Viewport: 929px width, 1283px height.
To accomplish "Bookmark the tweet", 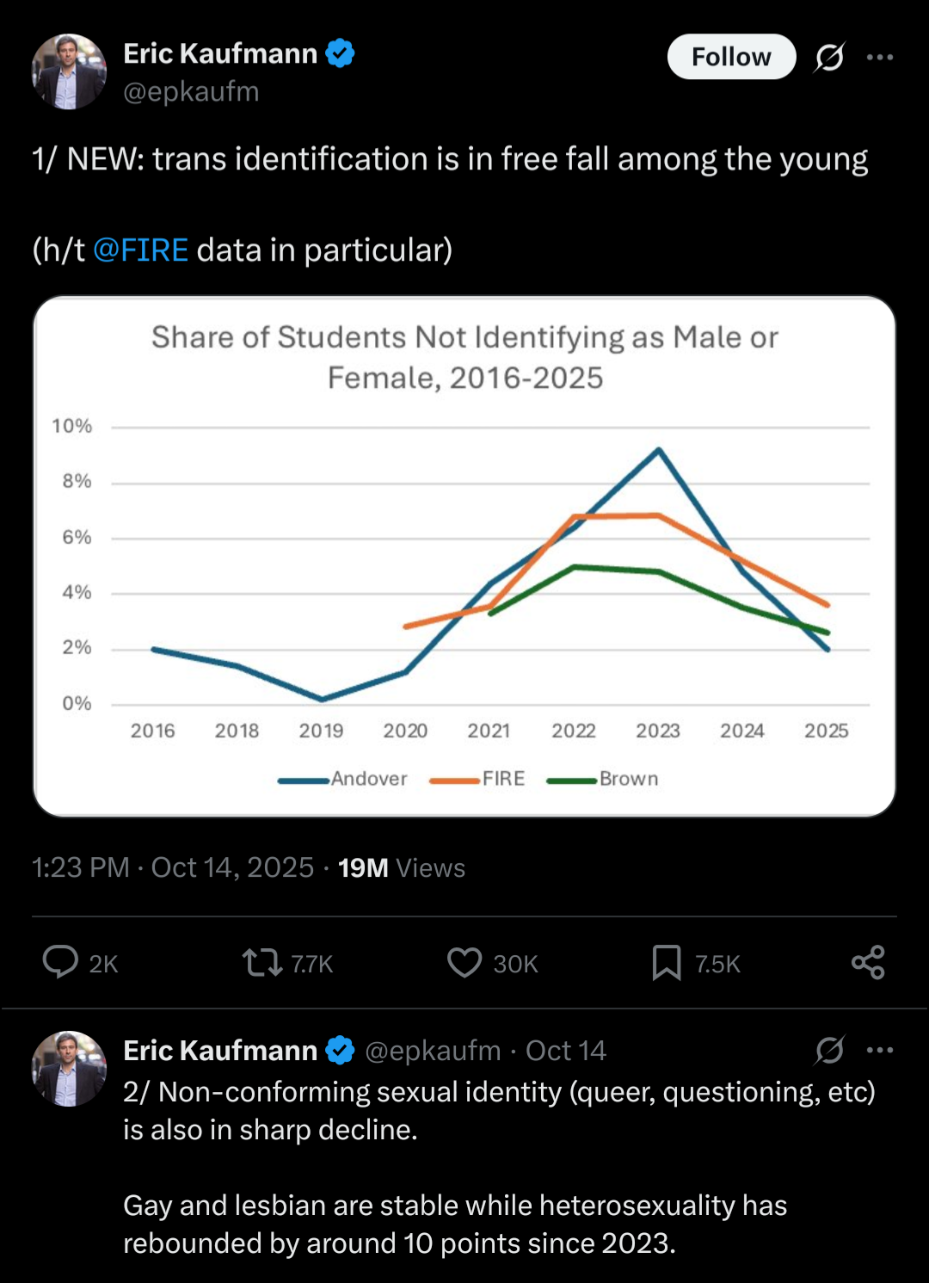I will (x=666, y=962).
